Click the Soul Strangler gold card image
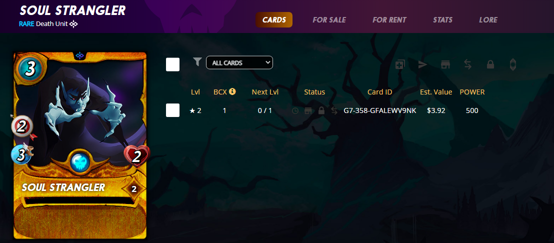 click(79, 145)
